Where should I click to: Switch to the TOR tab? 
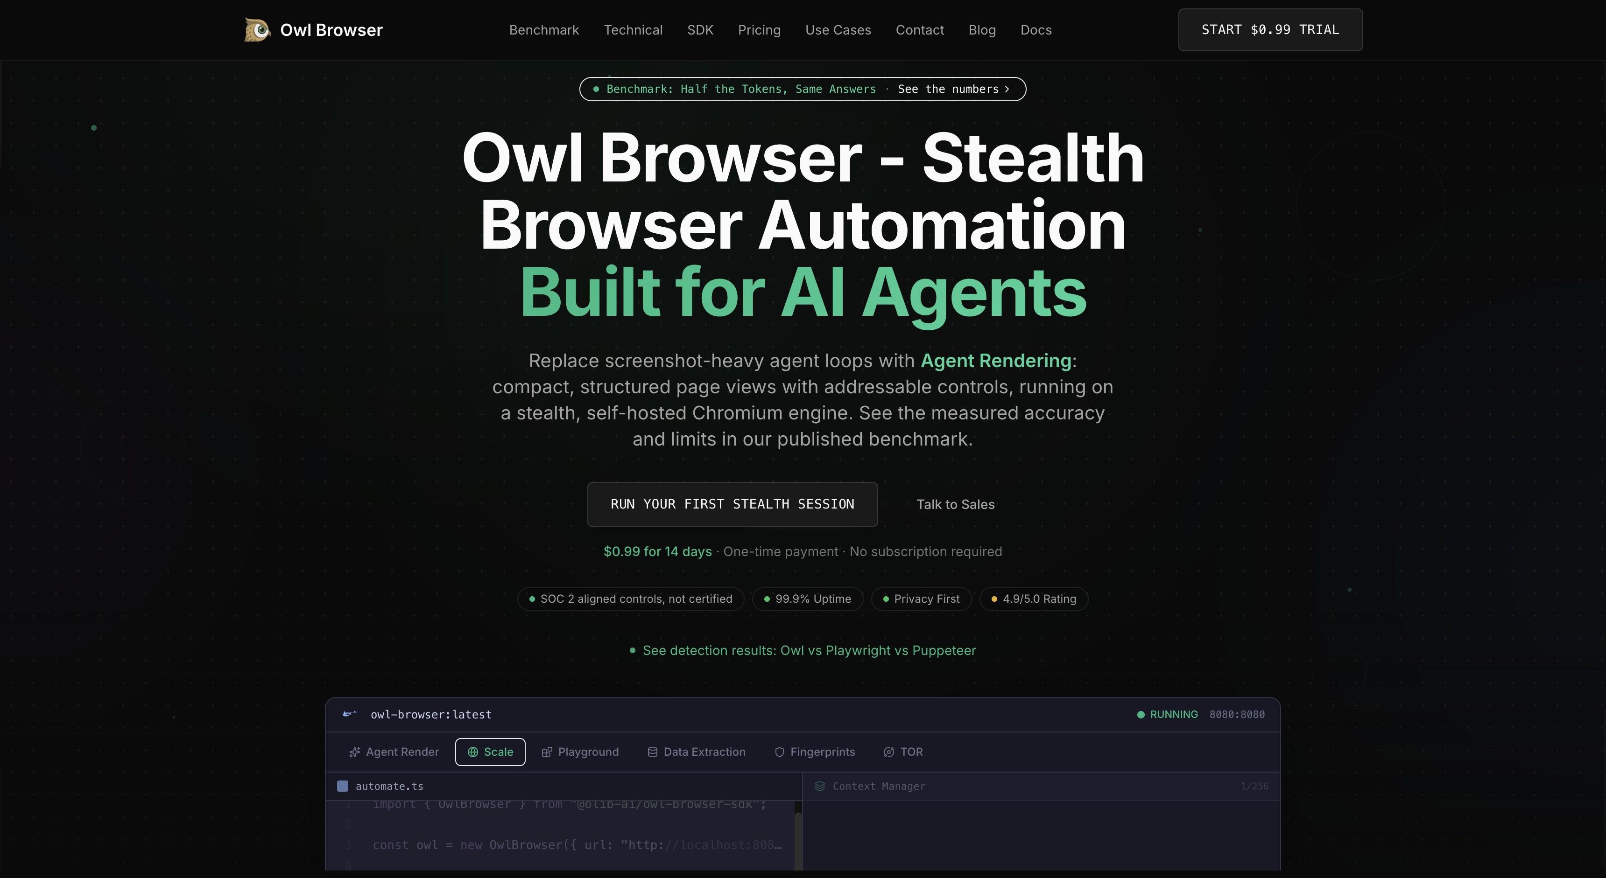click(x=903, y=752)
